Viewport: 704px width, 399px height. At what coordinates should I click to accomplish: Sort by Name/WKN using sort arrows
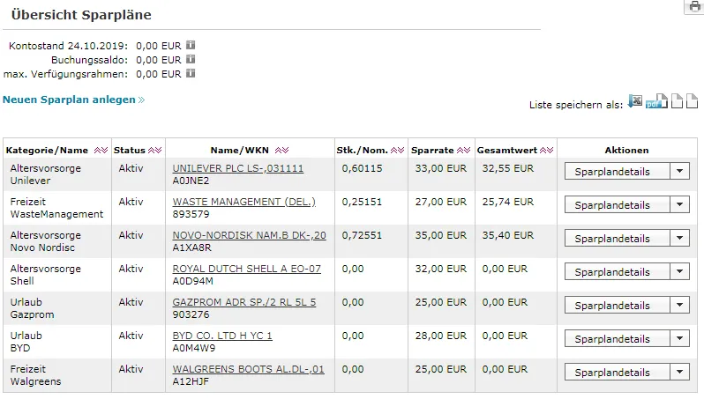[x=282, y=151]
